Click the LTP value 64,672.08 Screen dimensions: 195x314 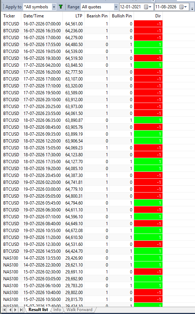pos(74,230)
